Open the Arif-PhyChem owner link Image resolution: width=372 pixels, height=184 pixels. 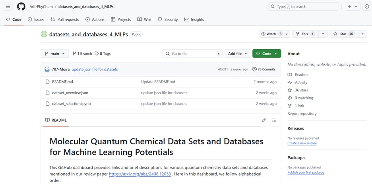click(x=41, y=7)
